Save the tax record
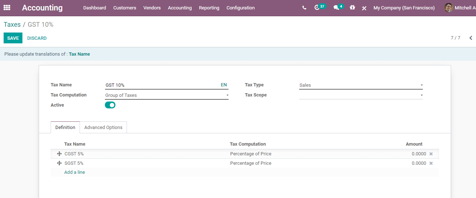The height and width of the screenshot is (198, 476). (x=13, y=38)
